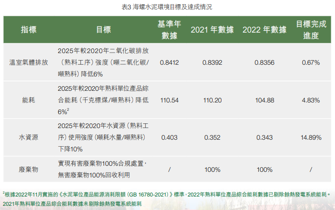This screenshot has height=210, width=335.
Task: Click the 水資源 row label
Action: coord(29,137)
